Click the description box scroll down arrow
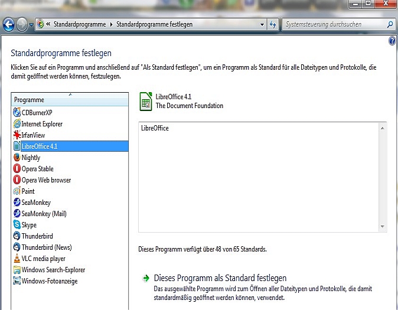 pyautogui.click(x=382, y=226)
